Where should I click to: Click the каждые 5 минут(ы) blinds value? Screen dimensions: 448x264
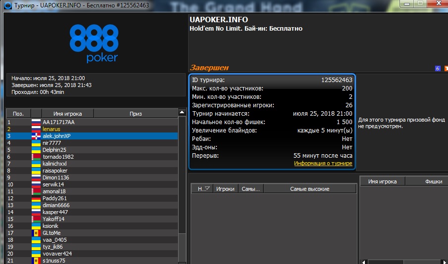pos(325,131)
